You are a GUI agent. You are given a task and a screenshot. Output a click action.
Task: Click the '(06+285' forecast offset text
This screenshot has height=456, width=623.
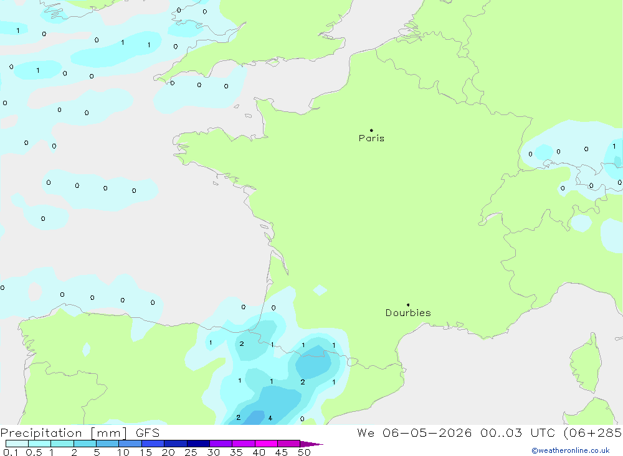(593, 432)
